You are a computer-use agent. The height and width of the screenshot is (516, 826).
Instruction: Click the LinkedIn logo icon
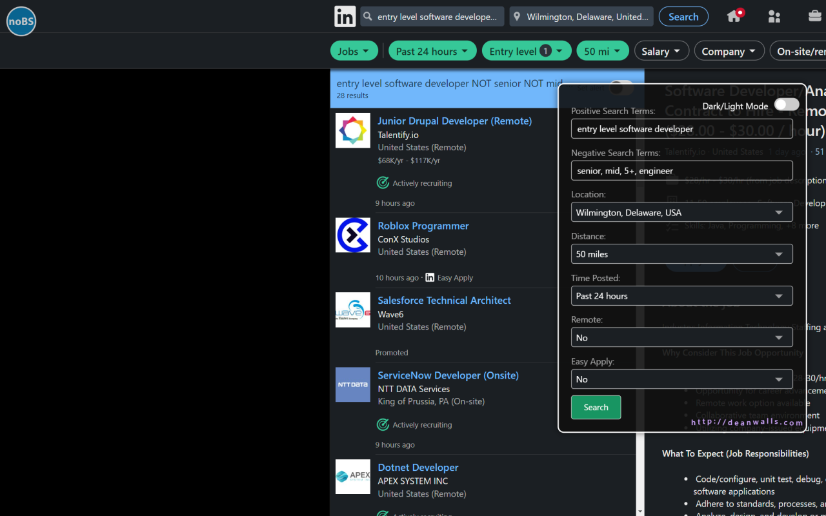click(x=345, y=17)
